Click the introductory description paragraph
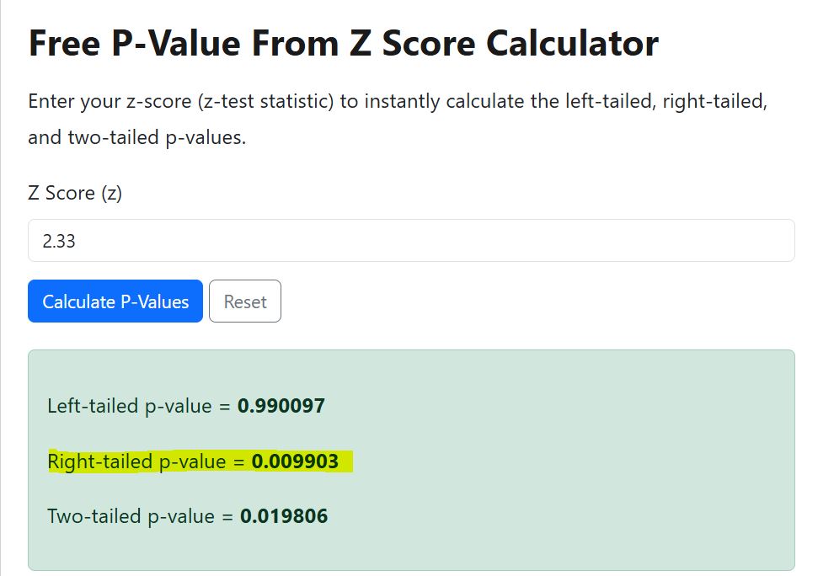This screenshot has width=818, height=576. point(337,101)
